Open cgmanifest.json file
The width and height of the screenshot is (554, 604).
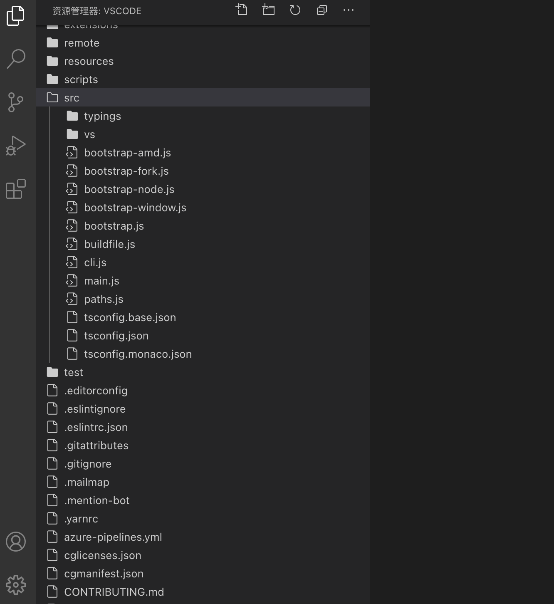(x=203, y=574)
